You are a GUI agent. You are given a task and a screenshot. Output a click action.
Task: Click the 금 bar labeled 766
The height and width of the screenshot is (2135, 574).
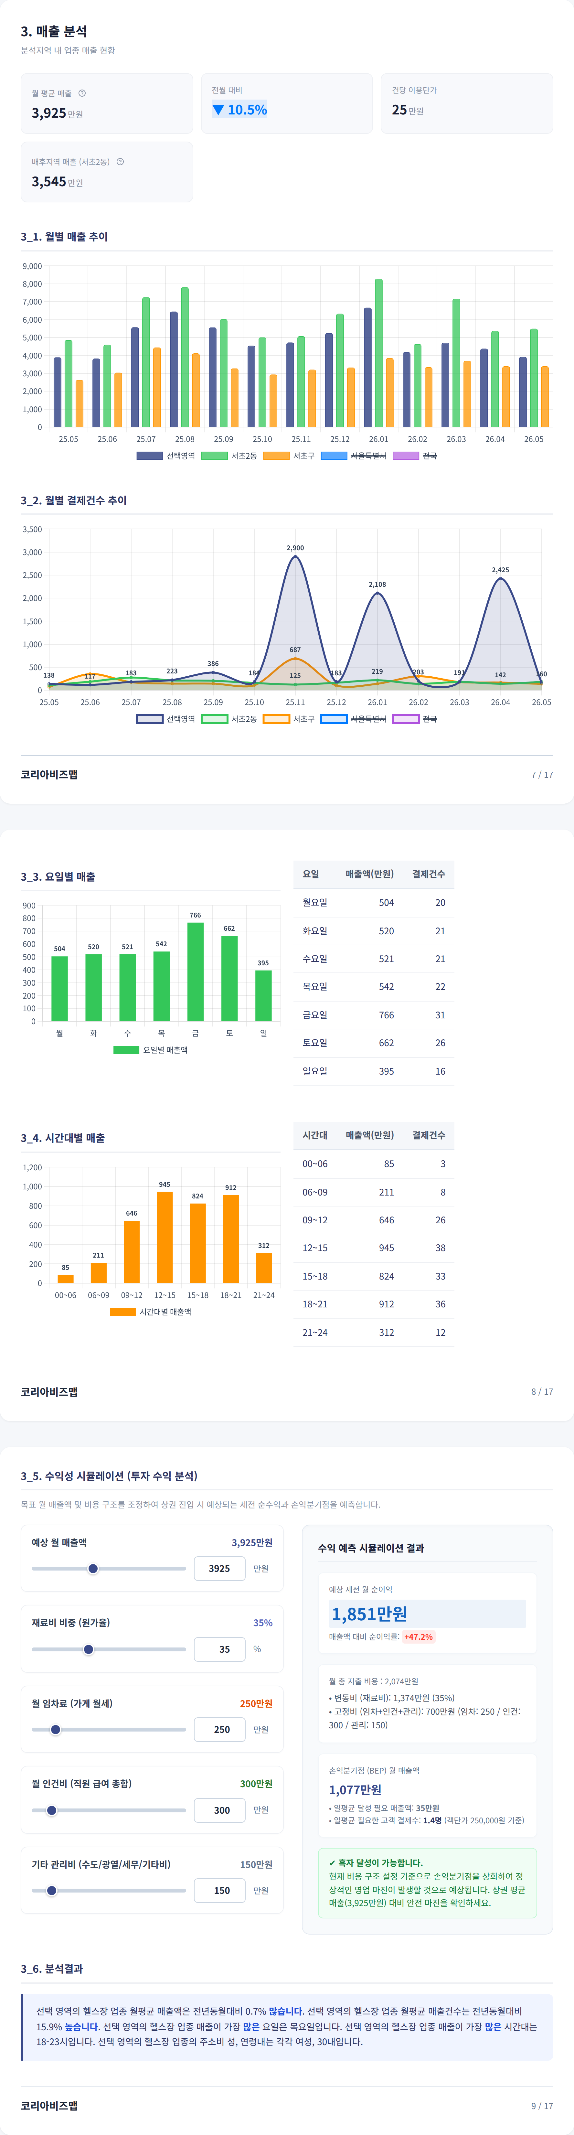point(196,971)
